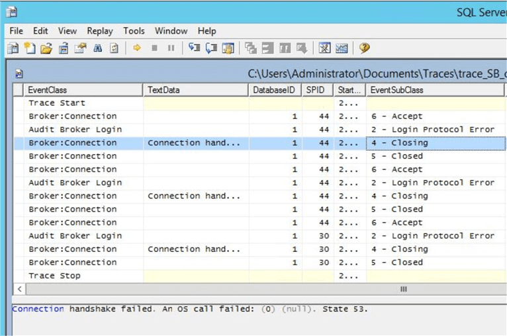Open the Window menu
507x336 pixels.
click(x=171, y=30)
